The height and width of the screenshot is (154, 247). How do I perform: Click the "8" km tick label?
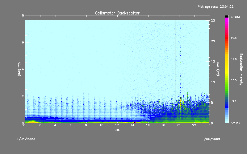[x=23, y=15]
